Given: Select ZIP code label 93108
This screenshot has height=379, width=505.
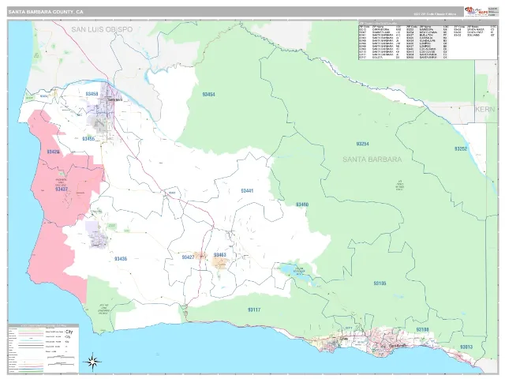Looking at the screenshot, I should 422,330.
